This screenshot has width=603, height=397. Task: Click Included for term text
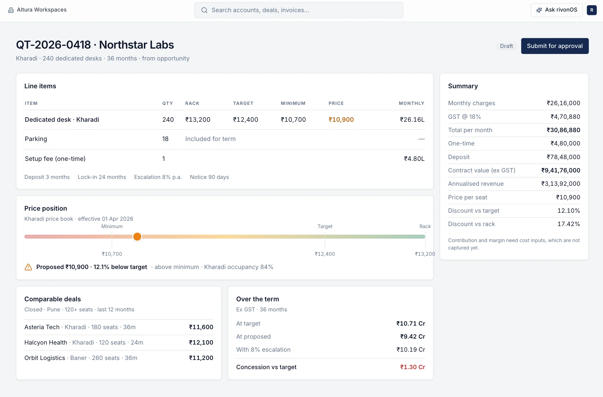(x=210, y=139)
